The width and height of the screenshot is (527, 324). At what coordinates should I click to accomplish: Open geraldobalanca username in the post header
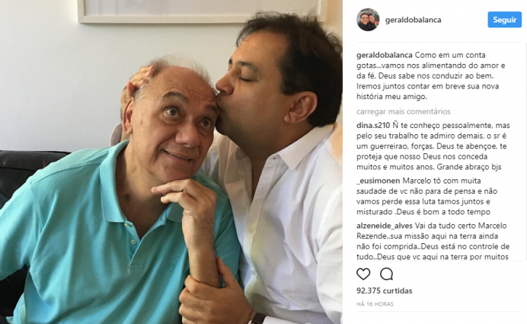(x=413, y=20)
